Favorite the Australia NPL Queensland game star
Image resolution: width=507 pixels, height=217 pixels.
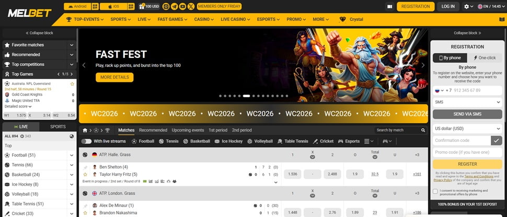[72, 83]
